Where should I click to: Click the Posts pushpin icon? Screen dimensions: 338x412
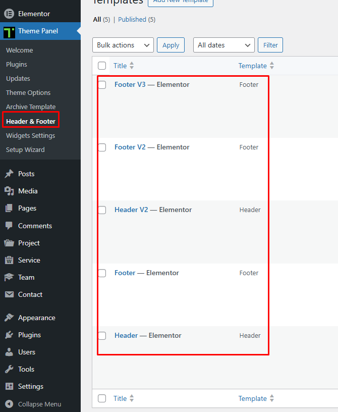(x=9, y=174)
